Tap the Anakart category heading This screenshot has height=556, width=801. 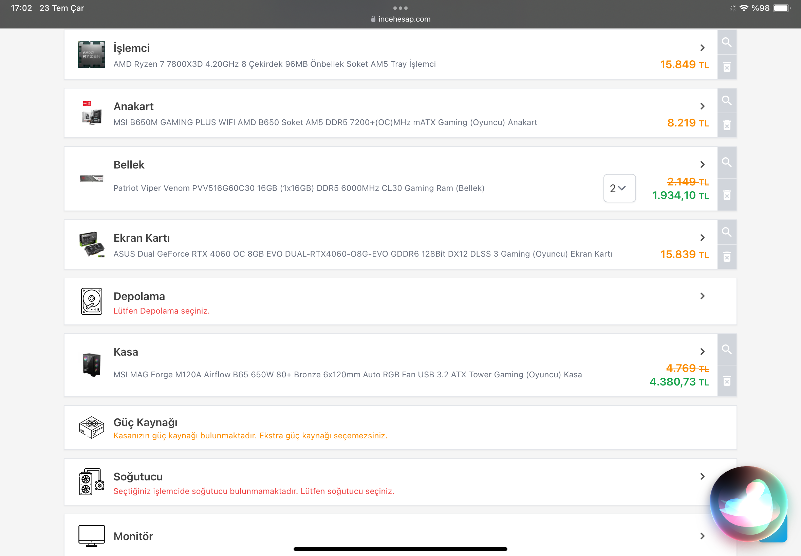(x=134, y=106)
